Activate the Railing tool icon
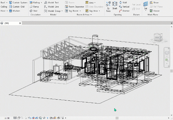173x120 pixels. pos(31,2)
